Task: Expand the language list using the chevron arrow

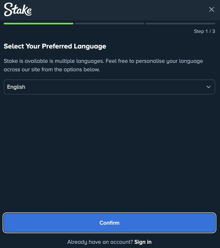Action: (209, 87)
